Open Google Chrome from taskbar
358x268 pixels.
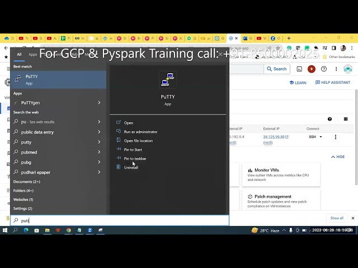coord(68,231)
